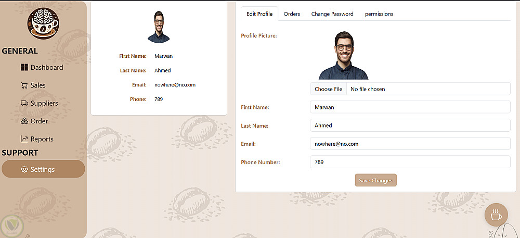Open the floating coffee cup button
Screen dimensions: 520x238
tap(496, 215)
